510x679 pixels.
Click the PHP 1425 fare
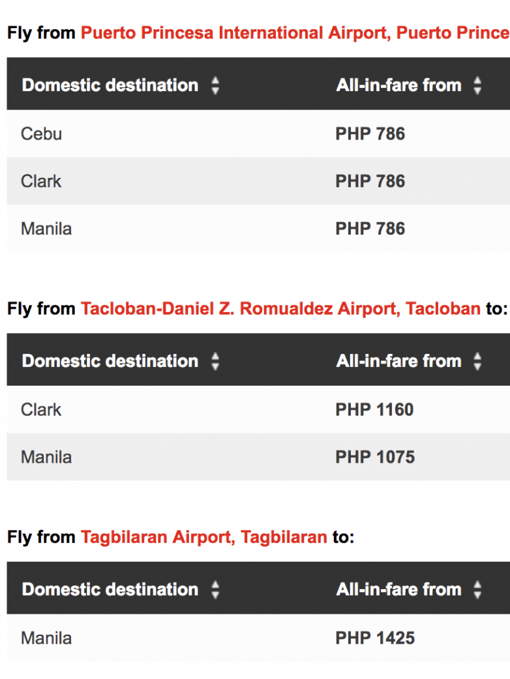pyautogui.click(x=375, y=638)
